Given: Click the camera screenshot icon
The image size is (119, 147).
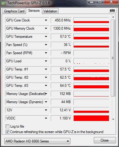Looking at the screenshot, I should click(x=112, y=10).
